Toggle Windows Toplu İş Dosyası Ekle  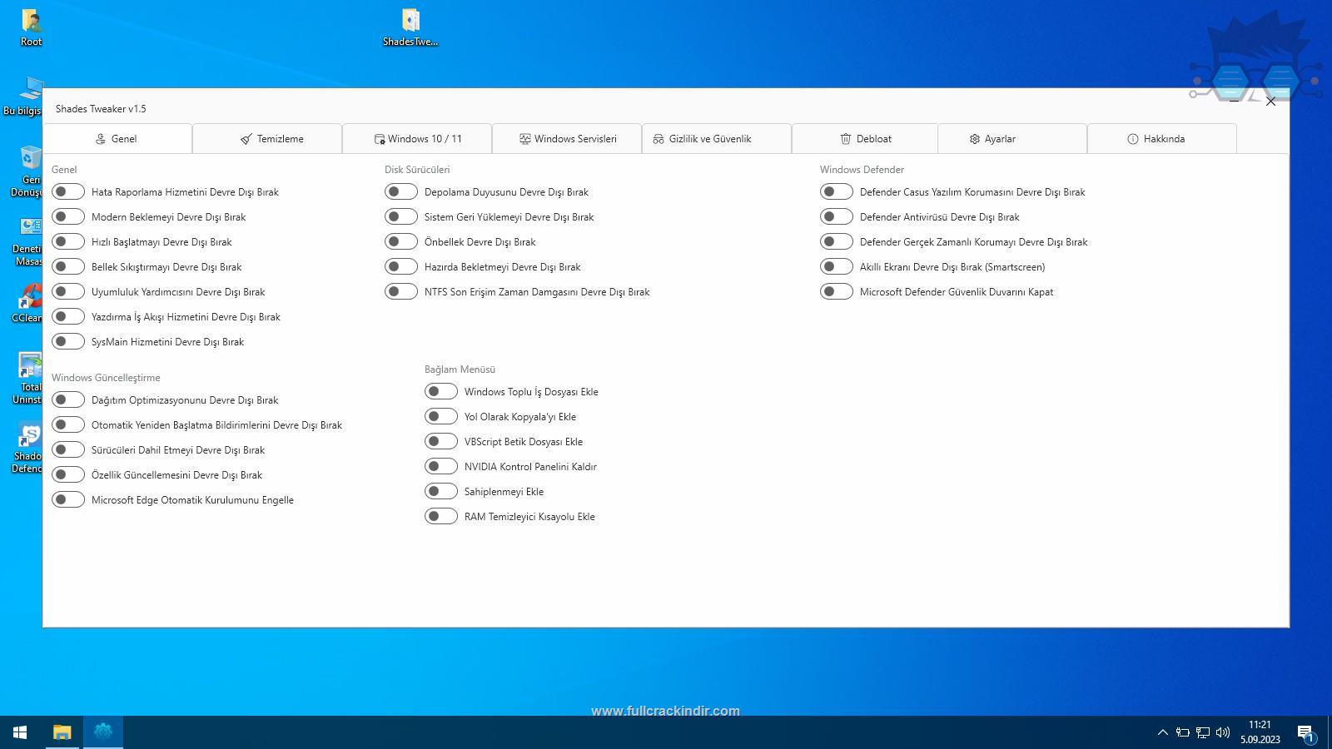tap(441, 391)
